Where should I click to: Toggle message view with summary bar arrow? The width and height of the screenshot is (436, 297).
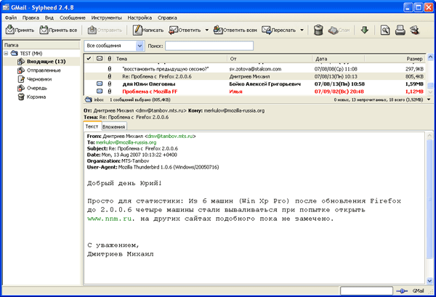pos(429,99)
